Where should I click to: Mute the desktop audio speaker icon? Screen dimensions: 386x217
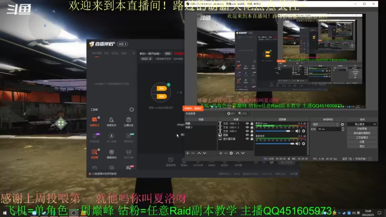click(x=298, y=144)
